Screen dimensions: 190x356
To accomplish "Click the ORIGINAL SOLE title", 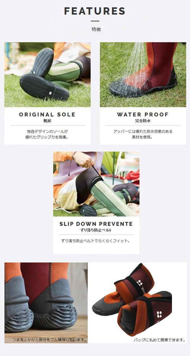I will click(x=47, y=114).
